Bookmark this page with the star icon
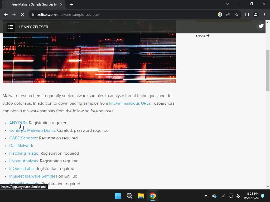Screen dimensions: 270x202 (x=237, y=15)
